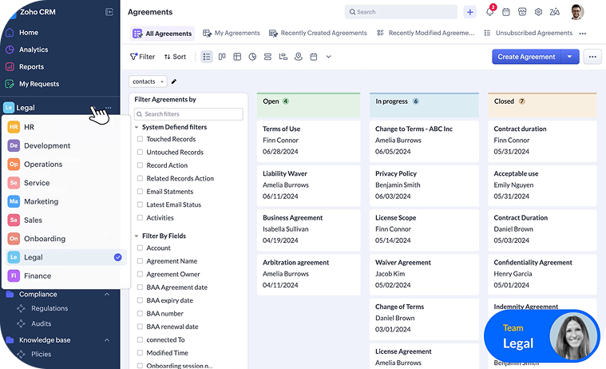Switch to the kanban view icon
Screen dimensions: 606x369
pos(222,57)
